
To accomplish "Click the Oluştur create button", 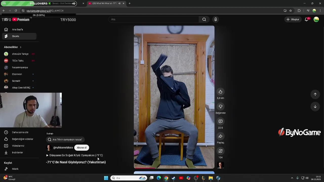I will click(293, 19).
